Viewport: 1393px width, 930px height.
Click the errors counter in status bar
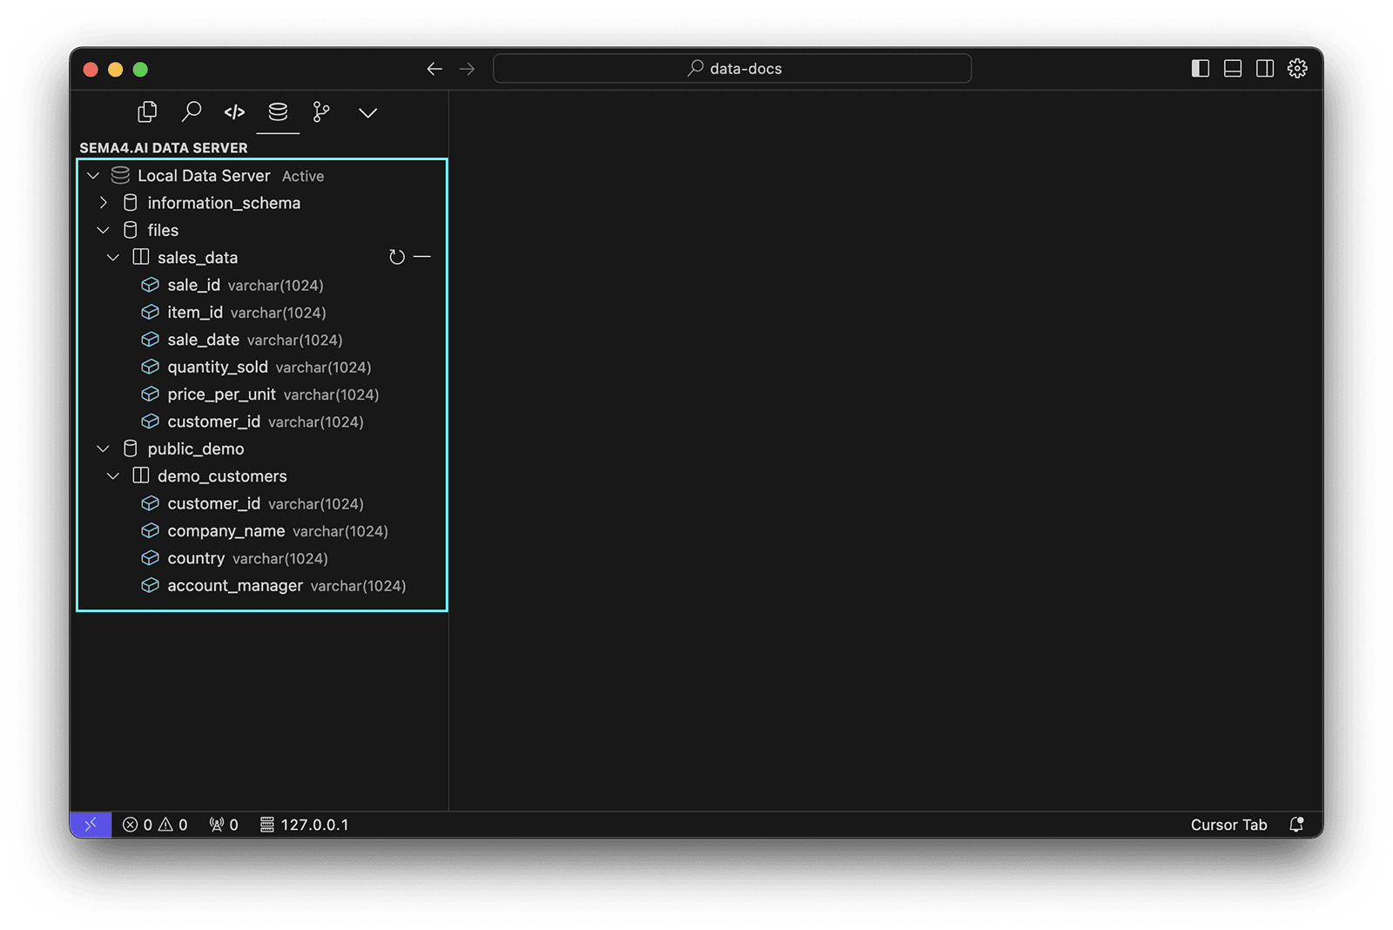(x=138, y=824)
